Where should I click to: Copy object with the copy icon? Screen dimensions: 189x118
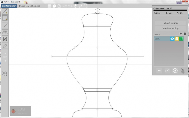pos(54,6)
